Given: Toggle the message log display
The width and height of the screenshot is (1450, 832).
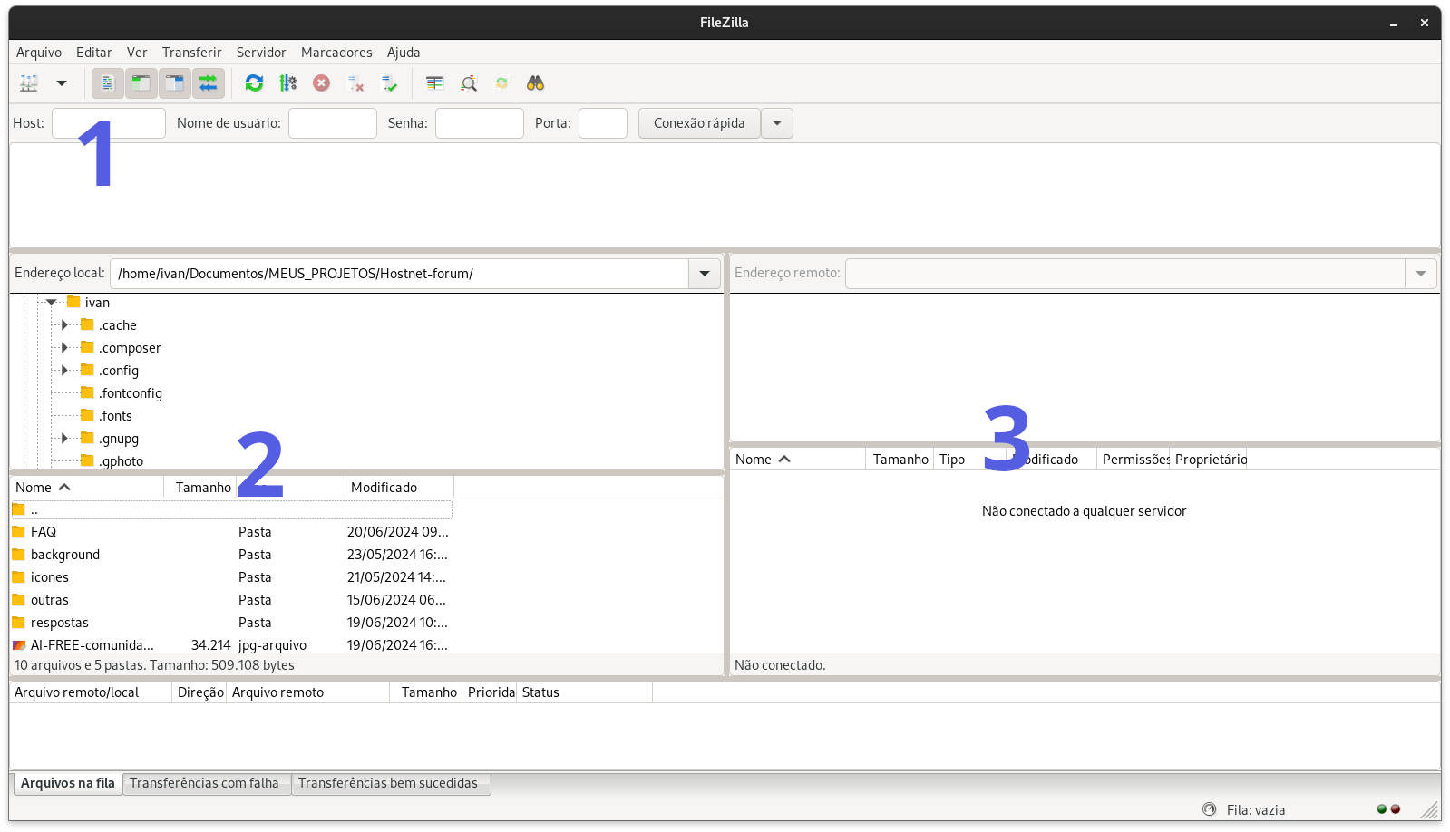Looking at the screenshot, I should coord(107,83).
